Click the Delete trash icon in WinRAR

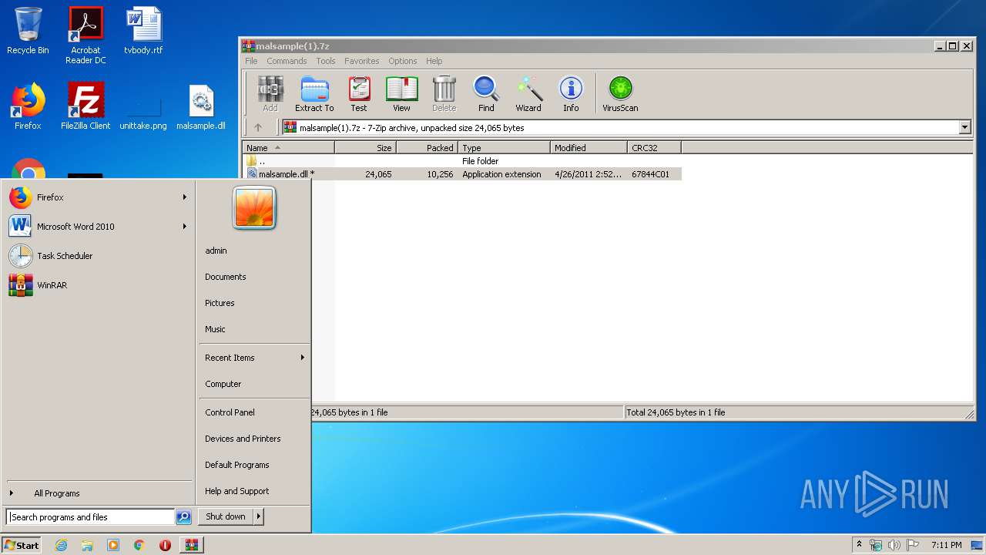[x=444, y=94]
